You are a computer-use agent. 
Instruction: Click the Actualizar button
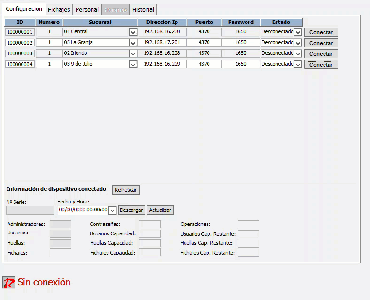click(x=160, y=210)
